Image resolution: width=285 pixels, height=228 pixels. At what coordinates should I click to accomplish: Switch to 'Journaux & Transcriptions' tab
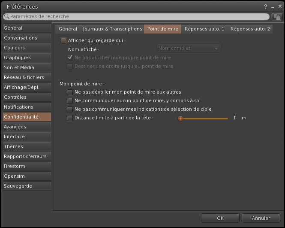coord(112,29)
